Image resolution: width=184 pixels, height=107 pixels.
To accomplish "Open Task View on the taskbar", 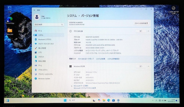I will (94, 100).
